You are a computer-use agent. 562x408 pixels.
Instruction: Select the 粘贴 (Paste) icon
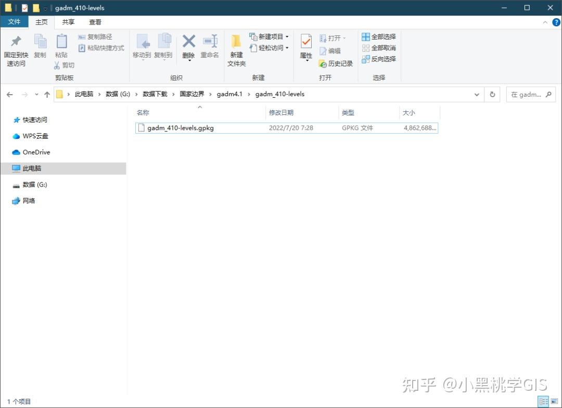point(61,48)
